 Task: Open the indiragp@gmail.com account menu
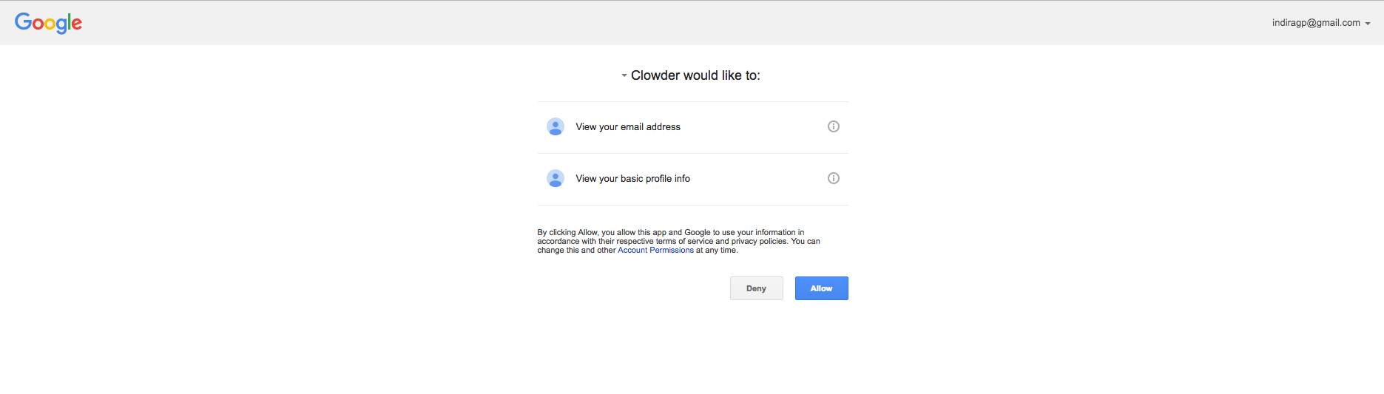[x=1316, y=23]
